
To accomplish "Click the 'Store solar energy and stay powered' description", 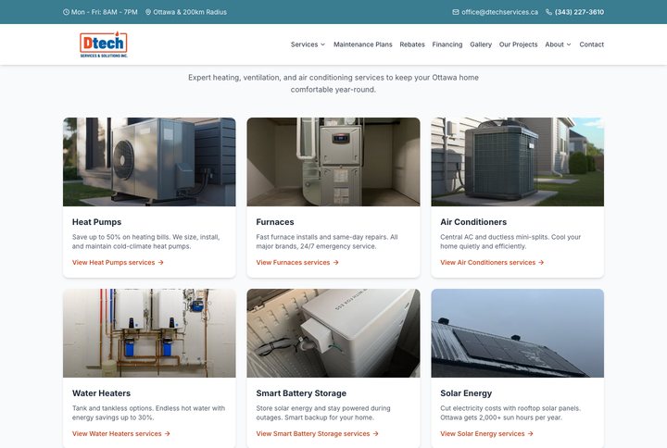I will click(323, 413).
